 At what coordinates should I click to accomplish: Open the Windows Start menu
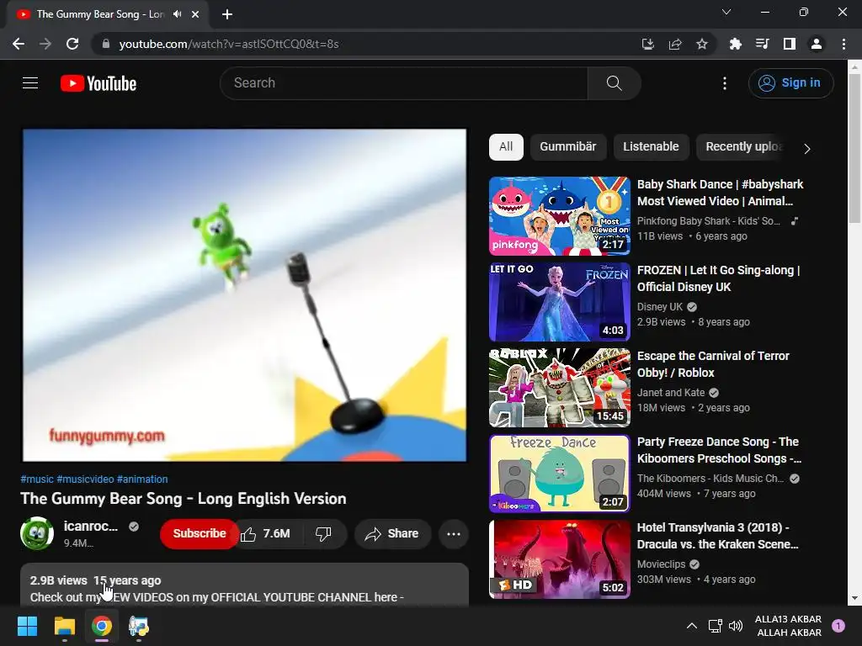click(x=27, y=626)
